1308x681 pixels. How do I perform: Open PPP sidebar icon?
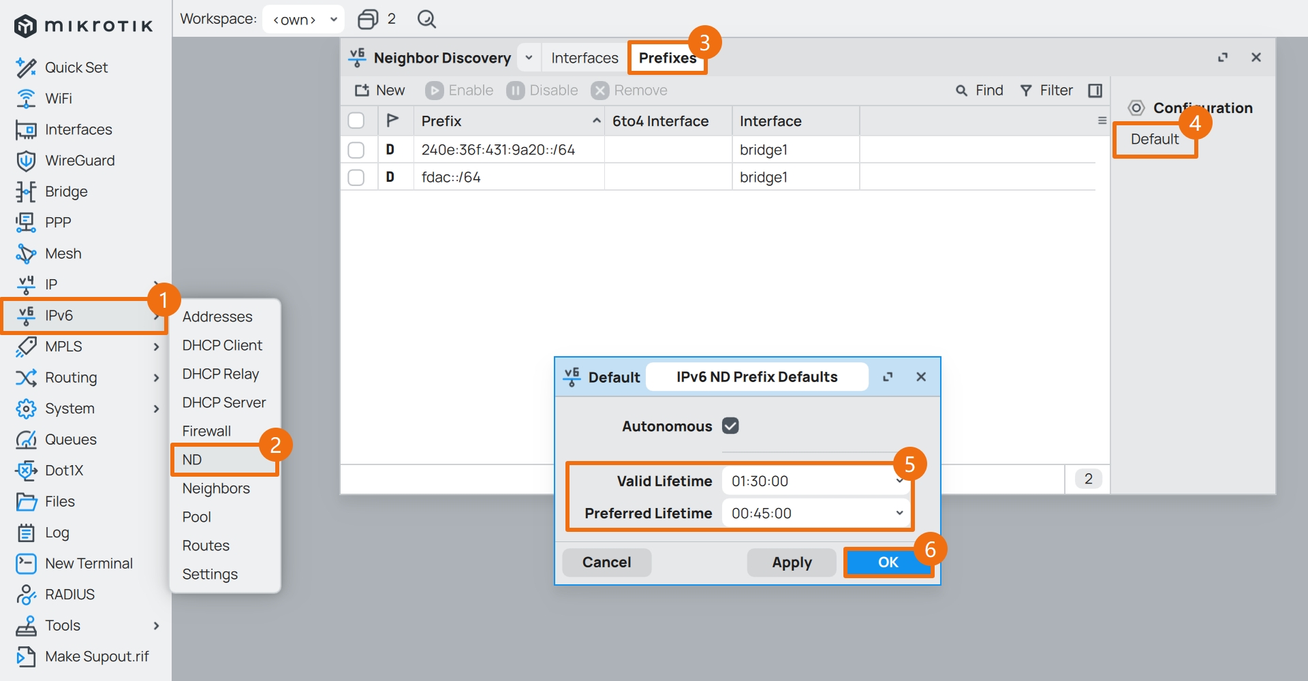[x=26, y=223]
